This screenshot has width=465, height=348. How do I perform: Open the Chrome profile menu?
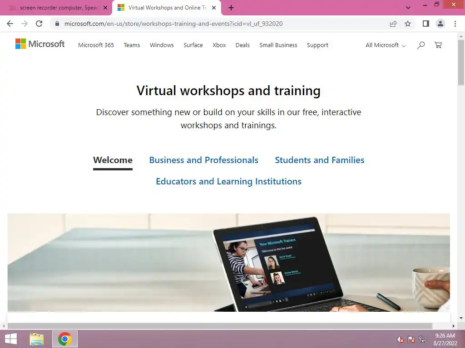coord(440,24)
